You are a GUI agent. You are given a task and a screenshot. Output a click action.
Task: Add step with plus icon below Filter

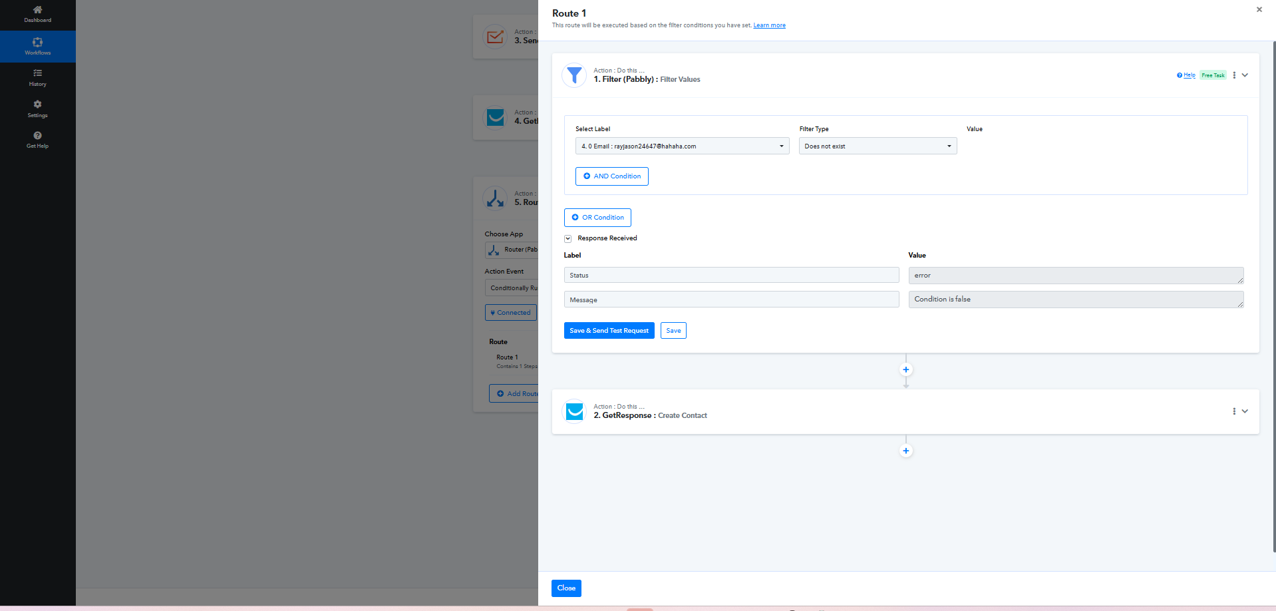905,369
